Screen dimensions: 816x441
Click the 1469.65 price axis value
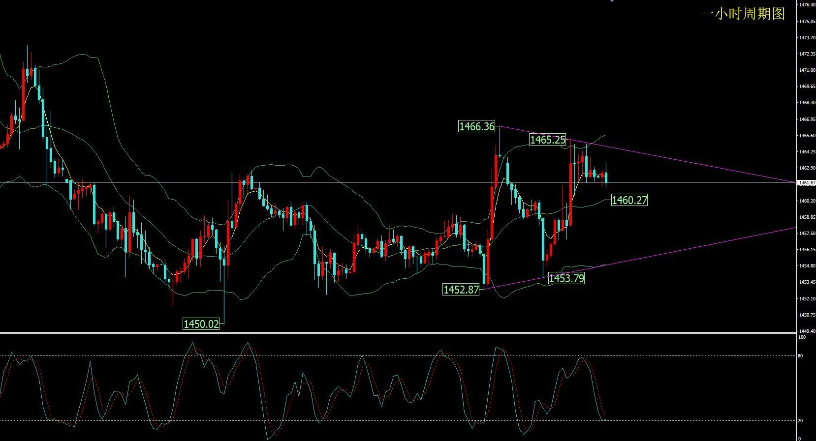click(807, 87)
